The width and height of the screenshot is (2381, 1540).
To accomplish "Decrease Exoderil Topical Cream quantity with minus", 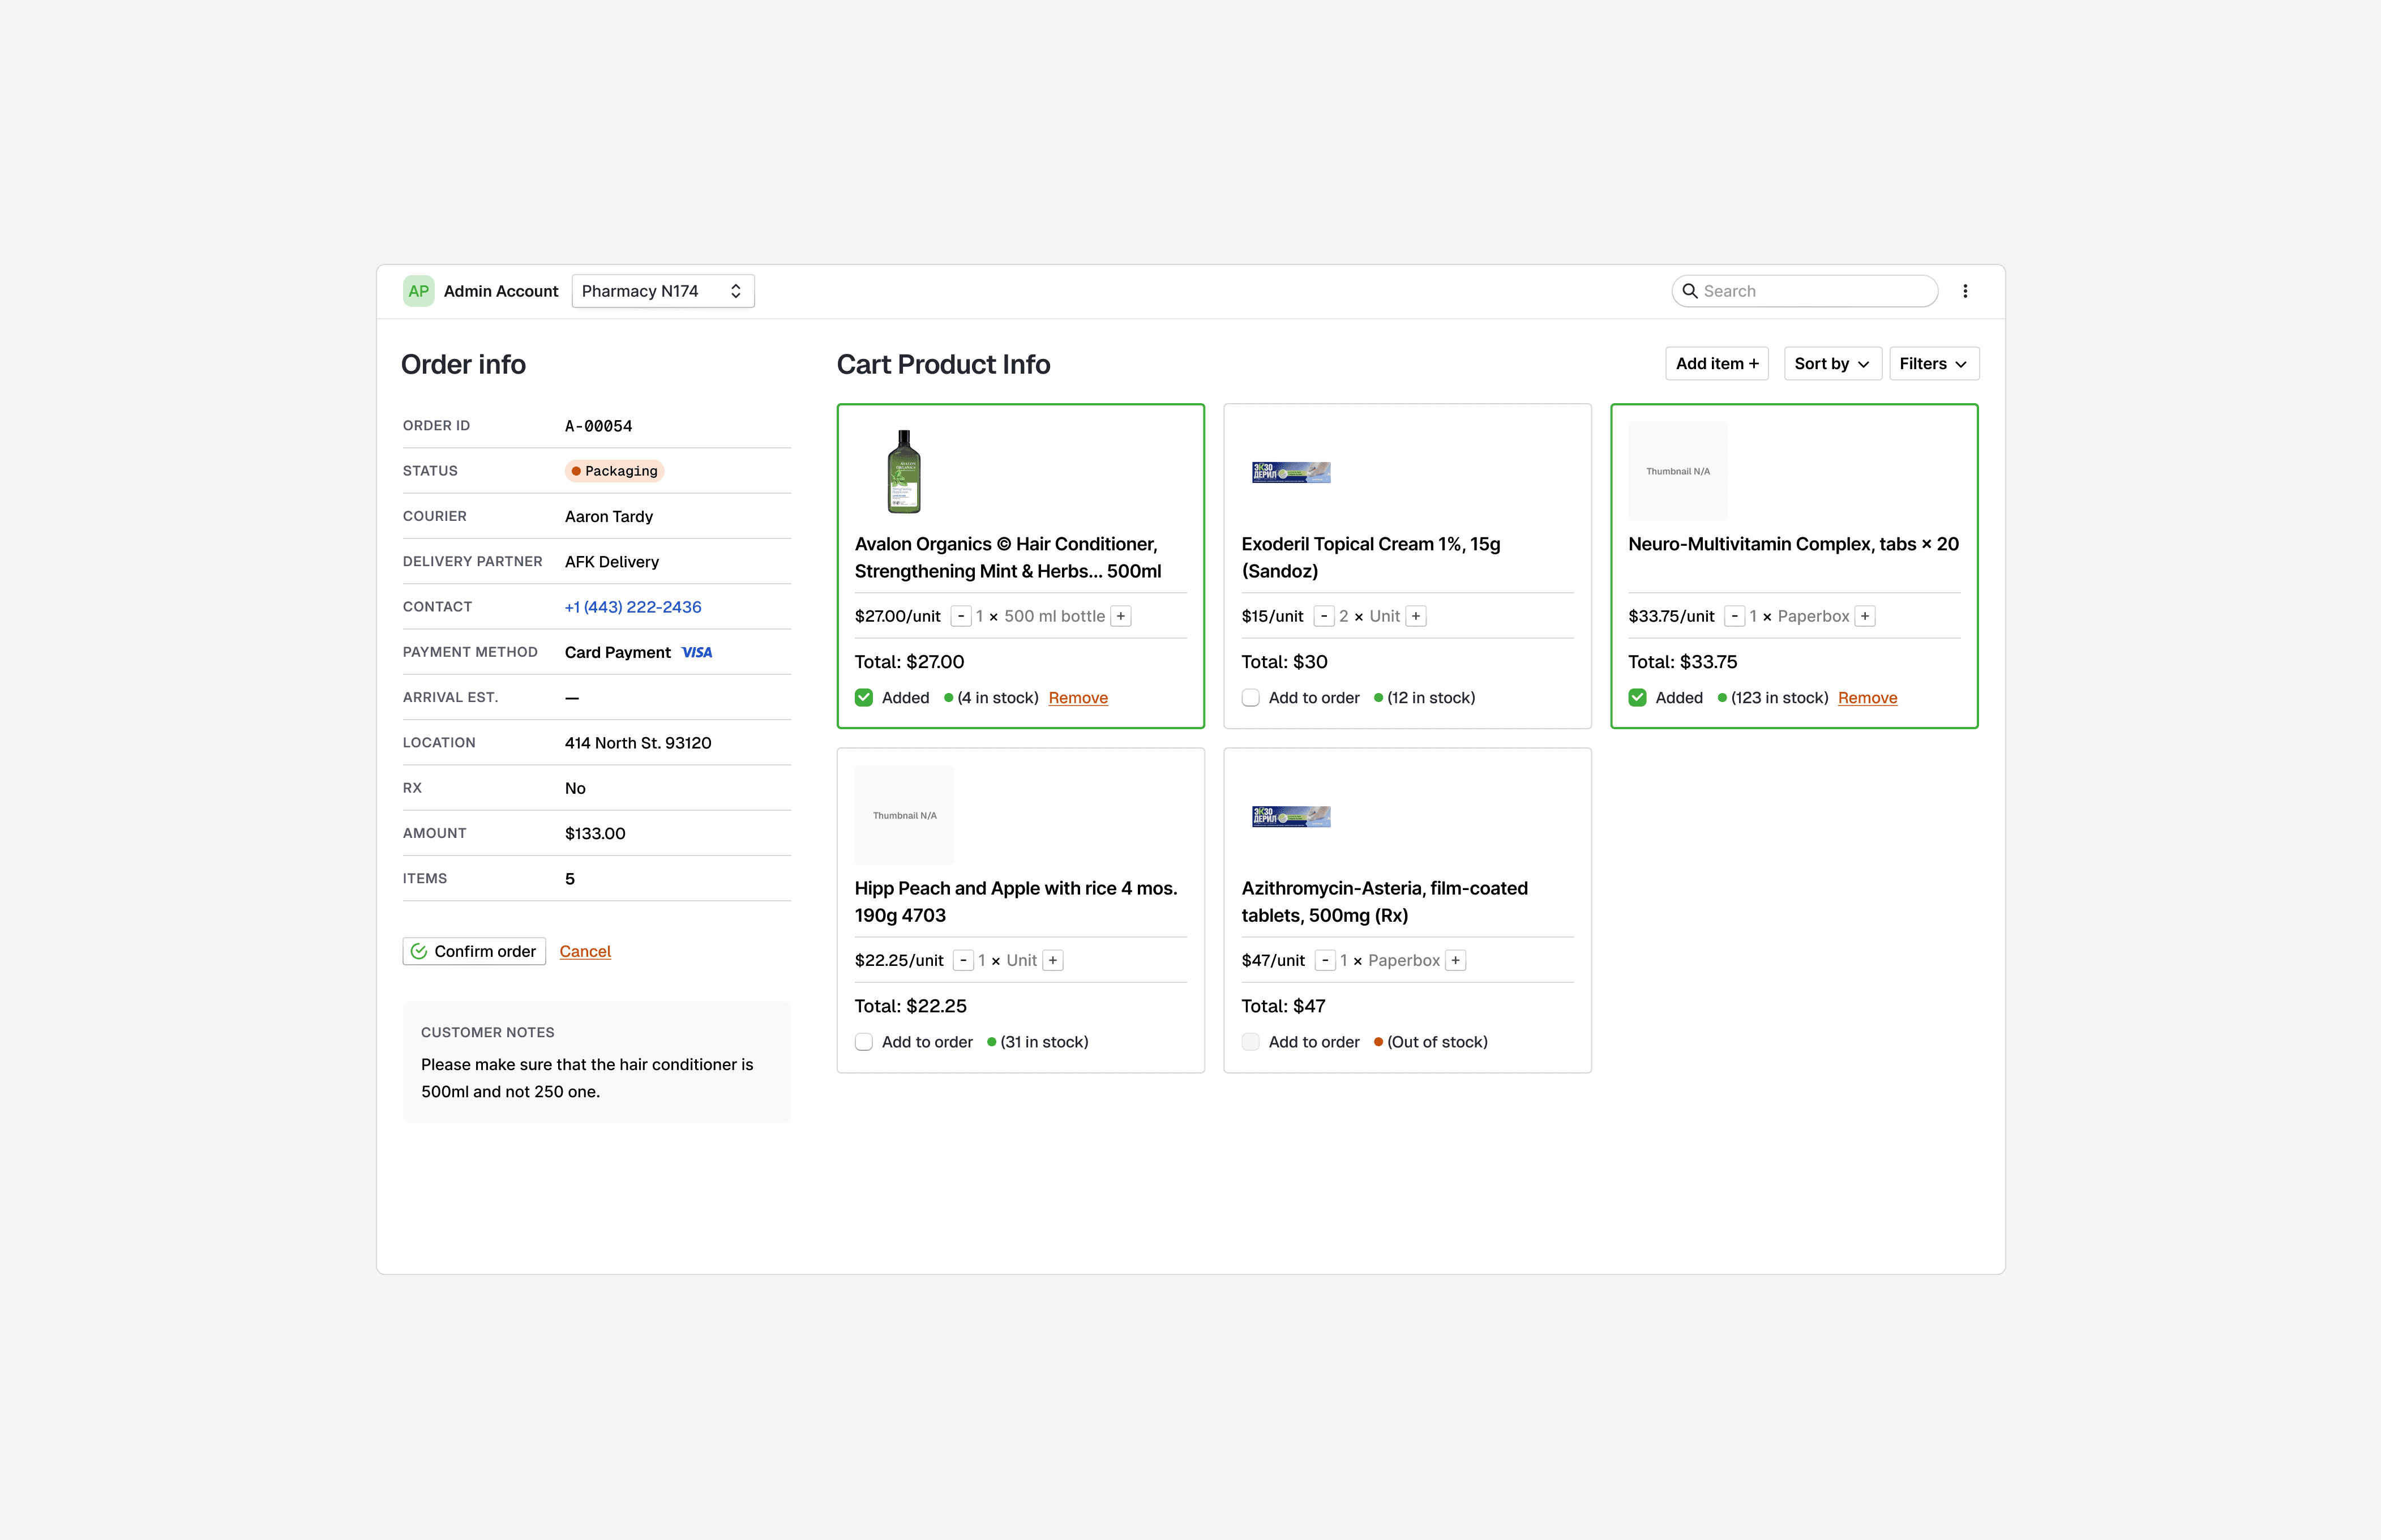I will [x=1324, y=616].
